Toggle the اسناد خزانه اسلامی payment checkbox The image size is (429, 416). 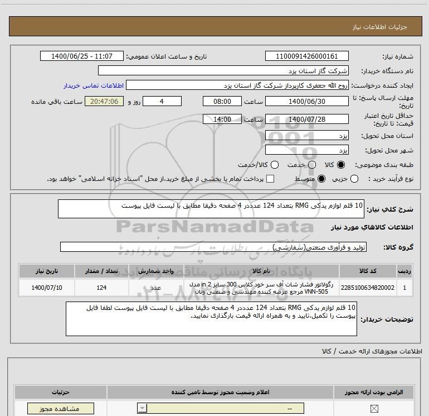(x=270, y=179)
